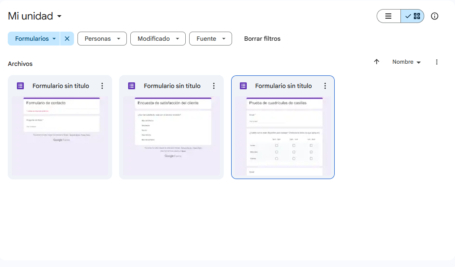Open the Nombre sort options

click(x=406, y=62)
